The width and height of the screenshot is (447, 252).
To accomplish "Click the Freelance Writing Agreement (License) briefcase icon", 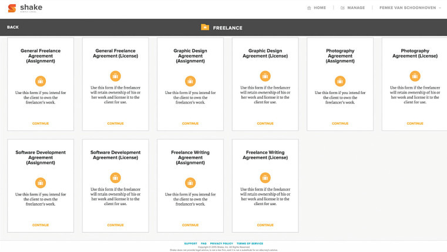I will [265, 177].
